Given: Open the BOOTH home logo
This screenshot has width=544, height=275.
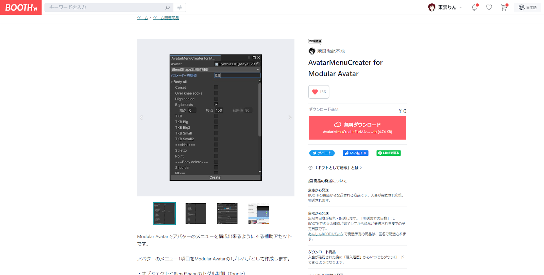Looking at the screenshot, I should (21, 7).
